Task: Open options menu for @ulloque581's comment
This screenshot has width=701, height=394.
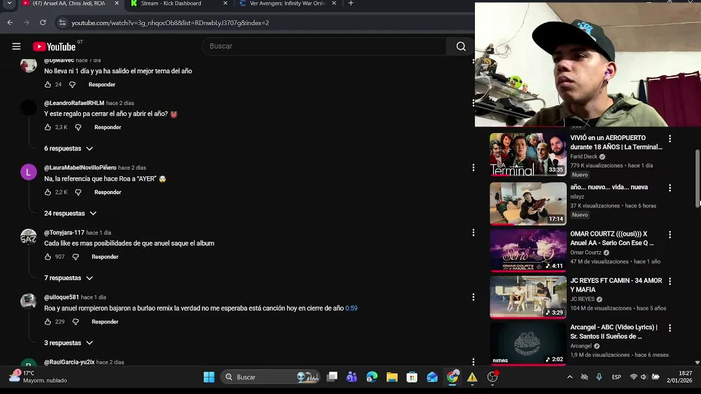Action: click(473, 297)
